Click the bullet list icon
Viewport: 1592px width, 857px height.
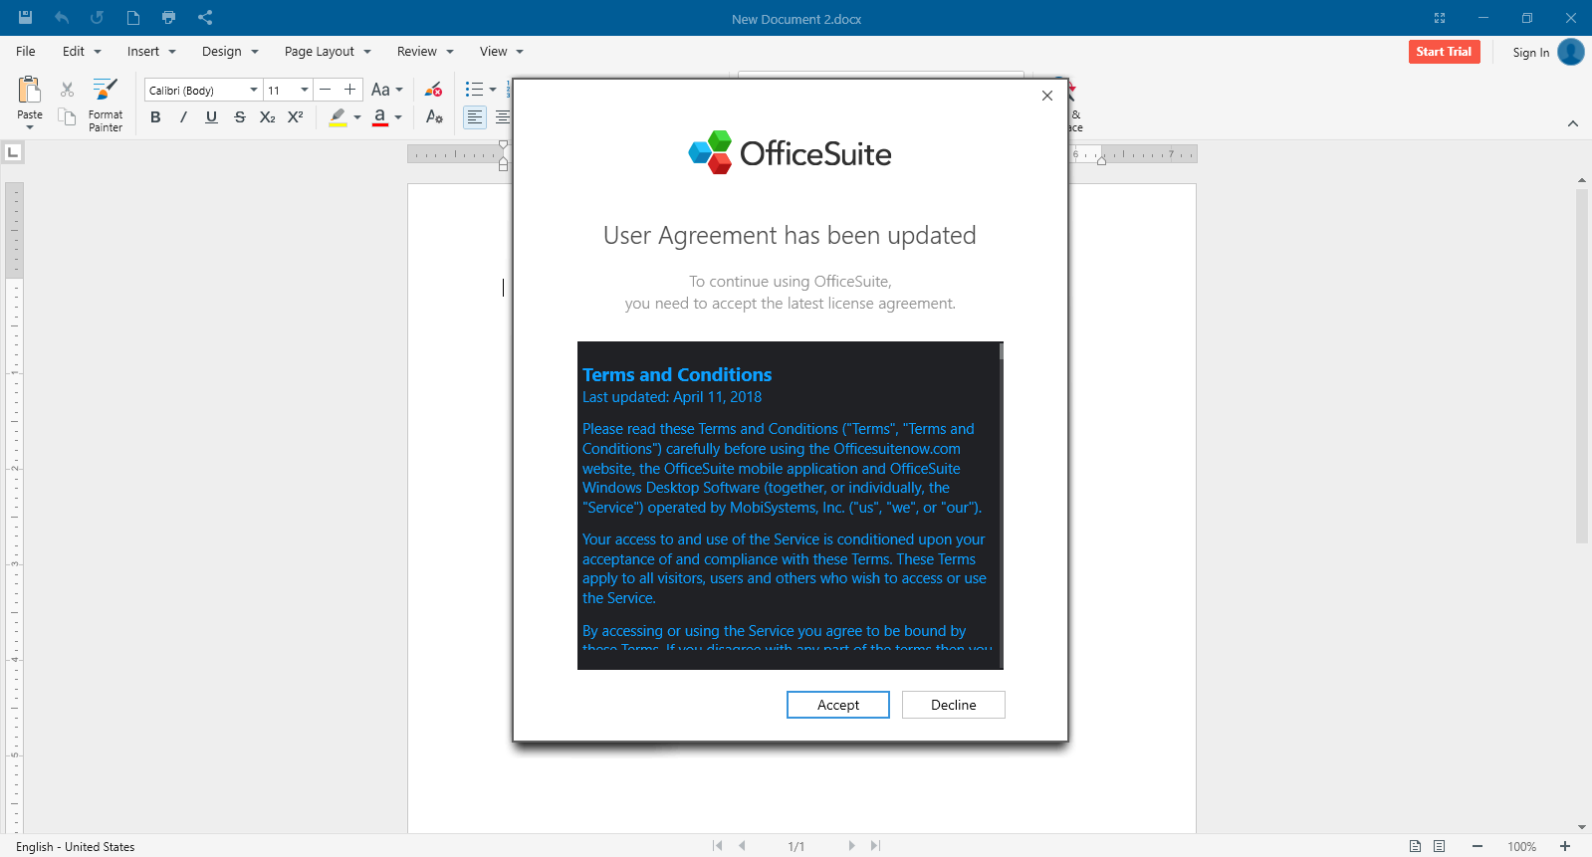click(474, 90)
